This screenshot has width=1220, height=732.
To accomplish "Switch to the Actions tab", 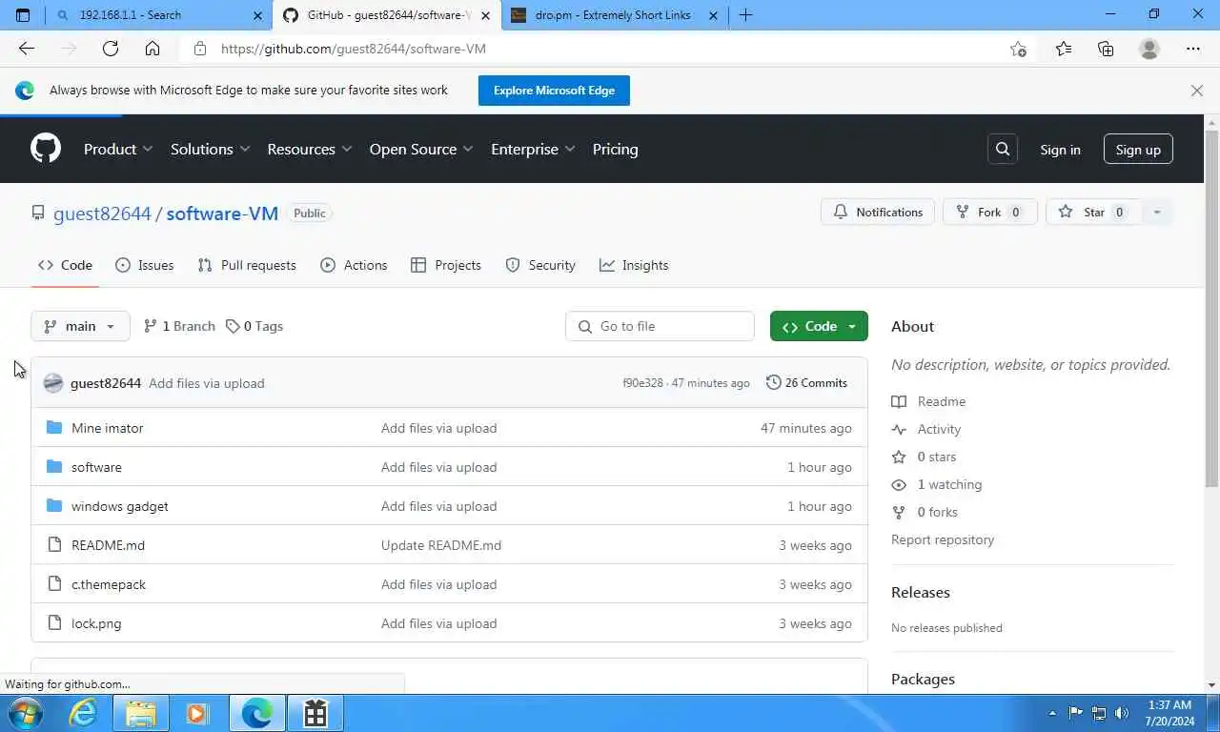I will [x=355, y=265].
